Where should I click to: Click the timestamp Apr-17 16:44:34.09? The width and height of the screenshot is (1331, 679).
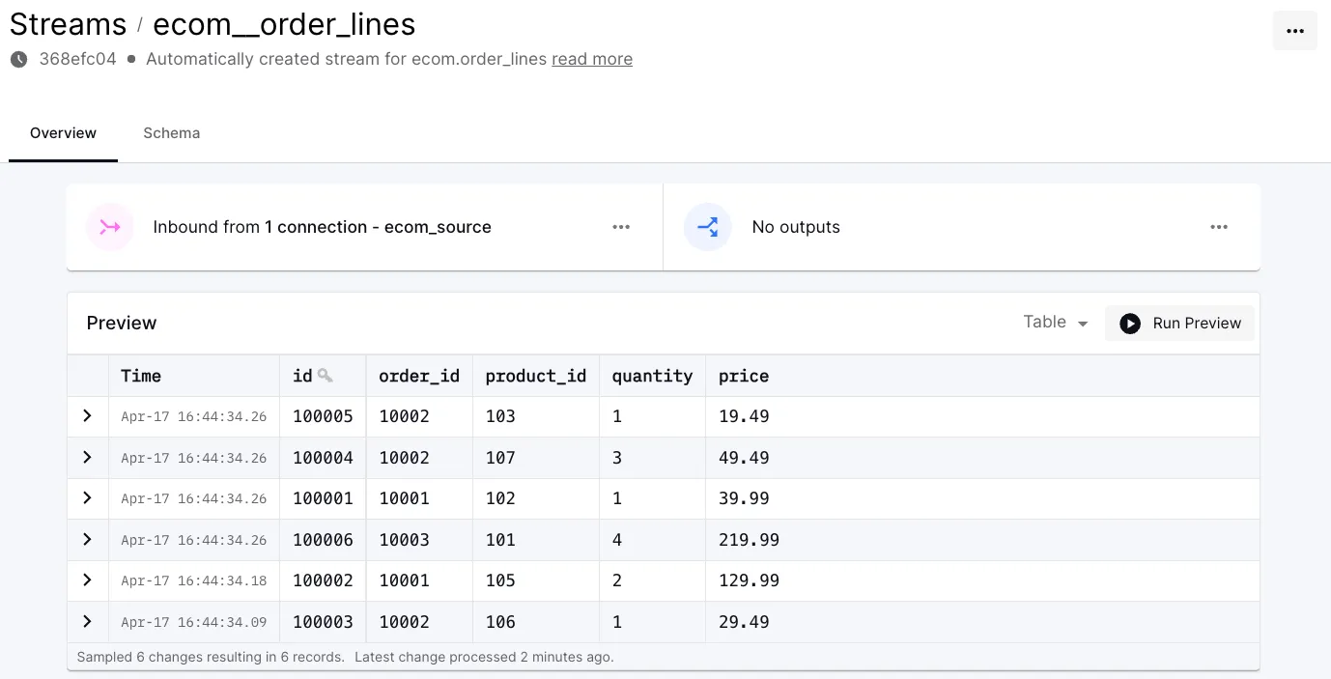point(193,622)
